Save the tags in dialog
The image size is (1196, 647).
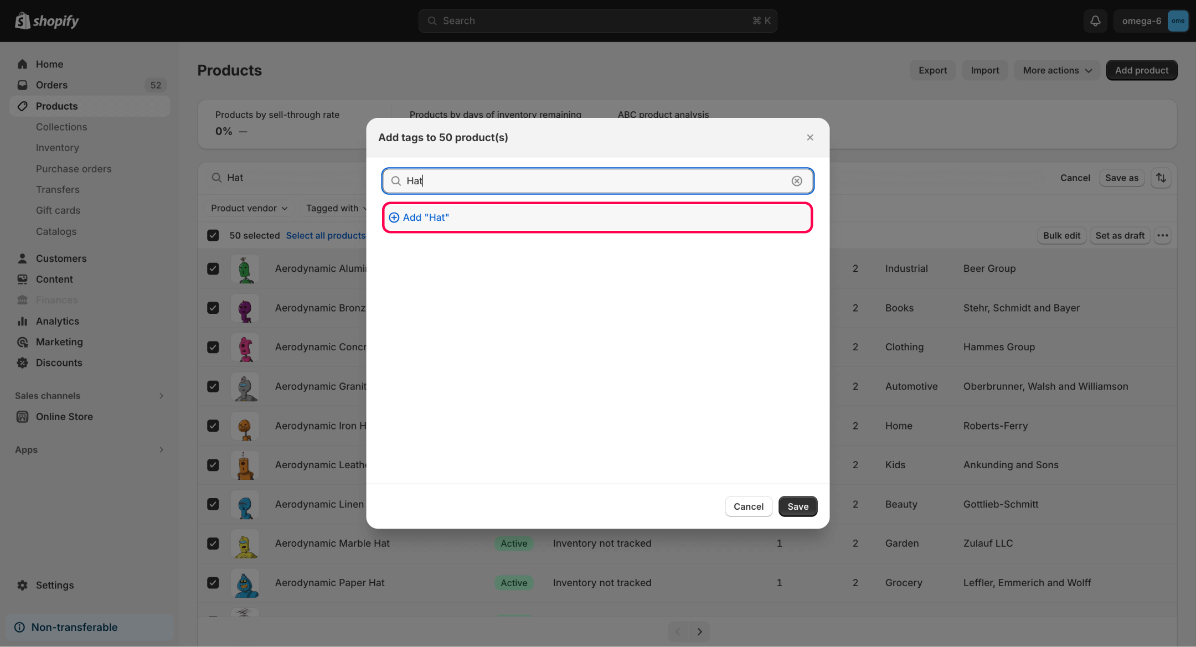click(x=797, y=506)
